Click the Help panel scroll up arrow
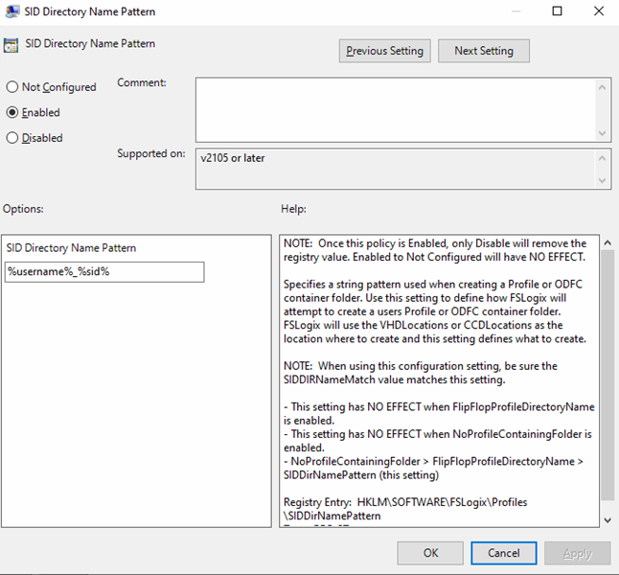Image resolution: width=619 pixels, height=575 pixels. [605, 243]
